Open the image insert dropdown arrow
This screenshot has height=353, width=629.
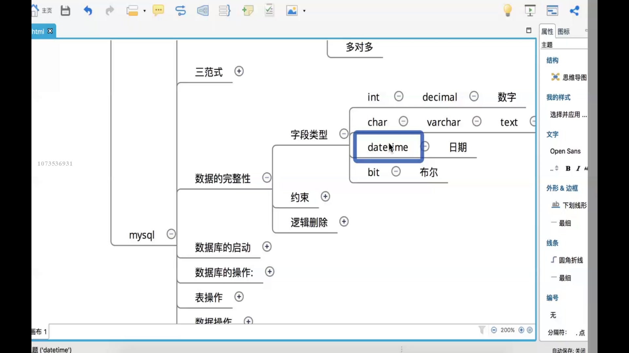pyautogui.click(x=304, y=11)
